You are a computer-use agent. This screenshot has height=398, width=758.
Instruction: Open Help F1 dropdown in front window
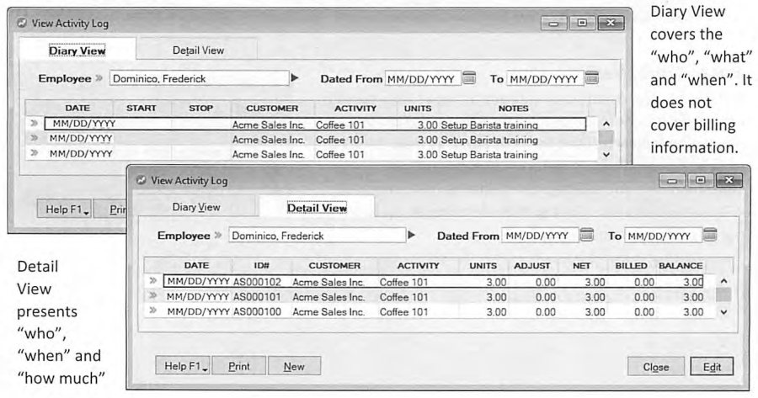point(182,366)
